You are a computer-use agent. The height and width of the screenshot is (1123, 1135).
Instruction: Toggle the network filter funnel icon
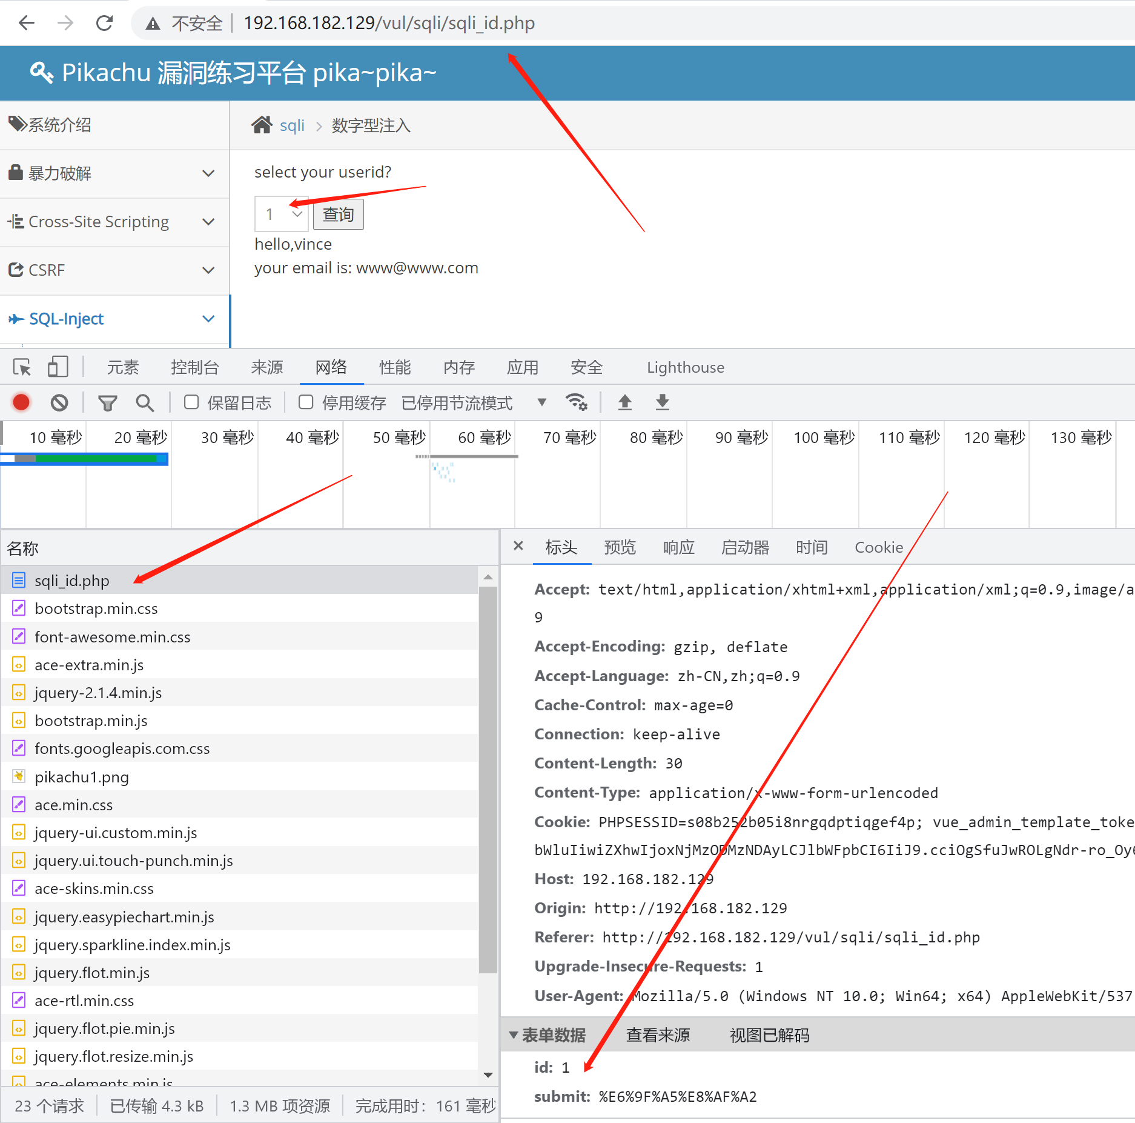pyautogui.click(x=108, y=403)
